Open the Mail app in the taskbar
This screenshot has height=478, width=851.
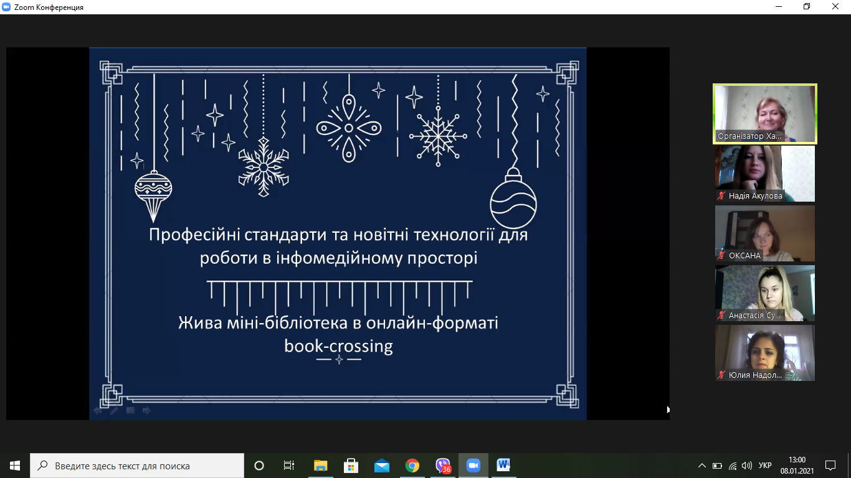381,466
